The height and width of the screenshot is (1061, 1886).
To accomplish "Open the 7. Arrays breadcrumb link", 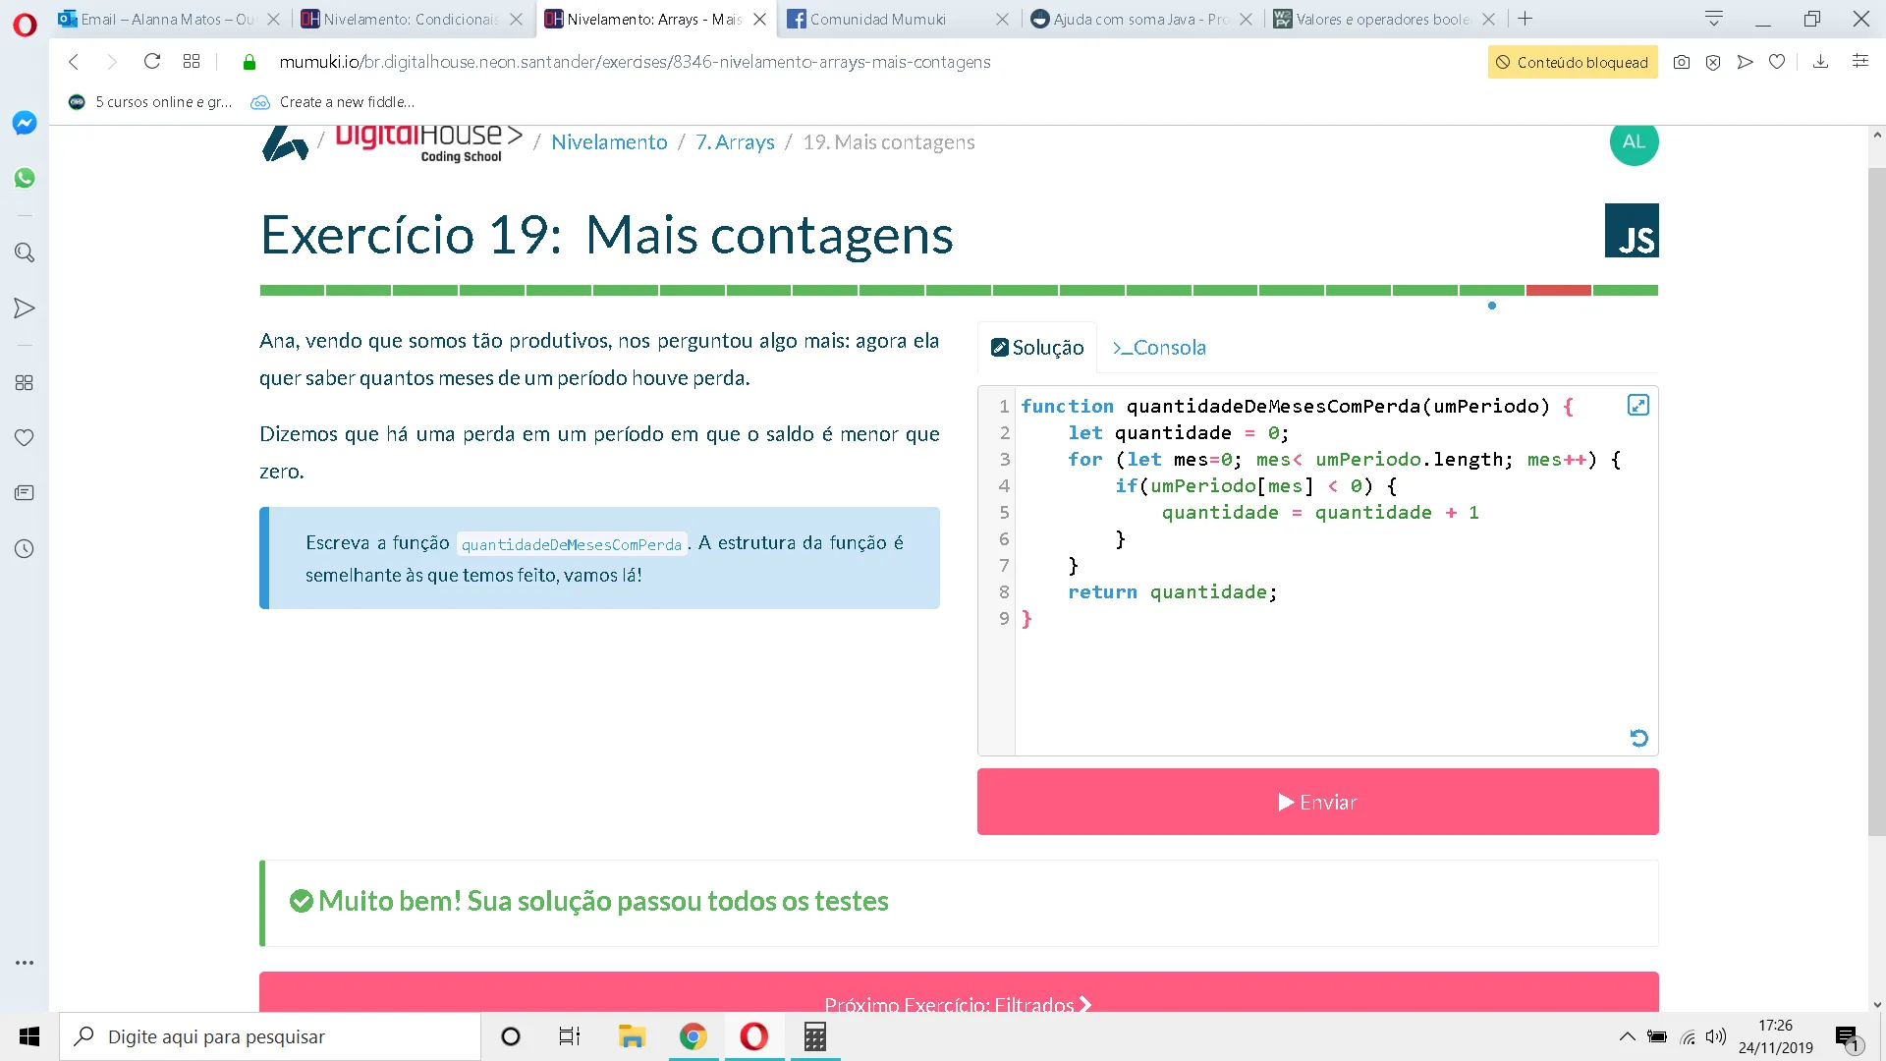I will [735, 142].
